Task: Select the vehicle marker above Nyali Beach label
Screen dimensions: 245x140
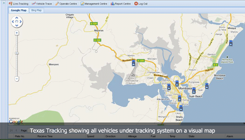Action: pyautogui.click(x=194, y=91)
